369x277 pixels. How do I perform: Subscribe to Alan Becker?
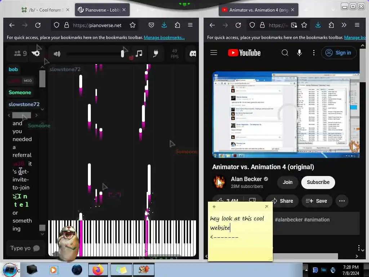[318, 182]
